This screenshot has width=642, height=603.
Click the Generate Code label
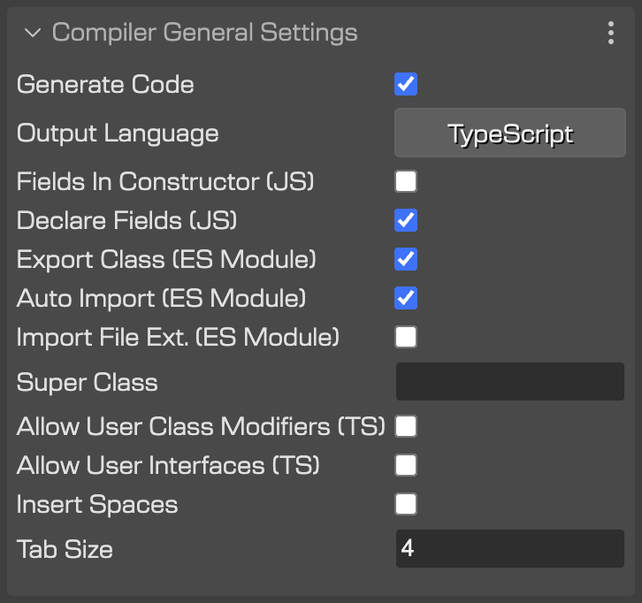(105, 84)
